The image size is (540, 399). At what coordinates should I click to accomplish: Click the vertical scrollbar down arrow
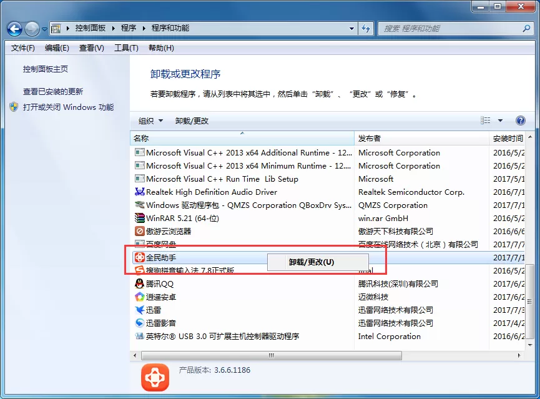click(x=529, y=345)
